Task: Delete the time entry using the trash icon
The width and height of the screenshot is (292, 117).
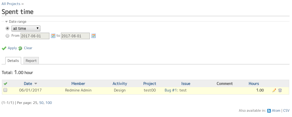Action: coord(280,90)
